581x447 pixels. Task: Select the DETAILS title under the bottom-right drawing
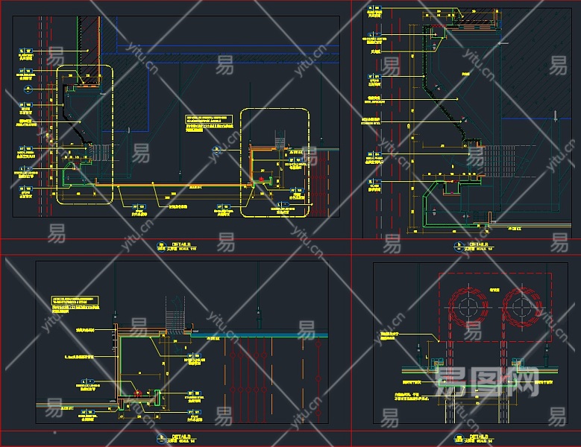[x=479, y=437]
